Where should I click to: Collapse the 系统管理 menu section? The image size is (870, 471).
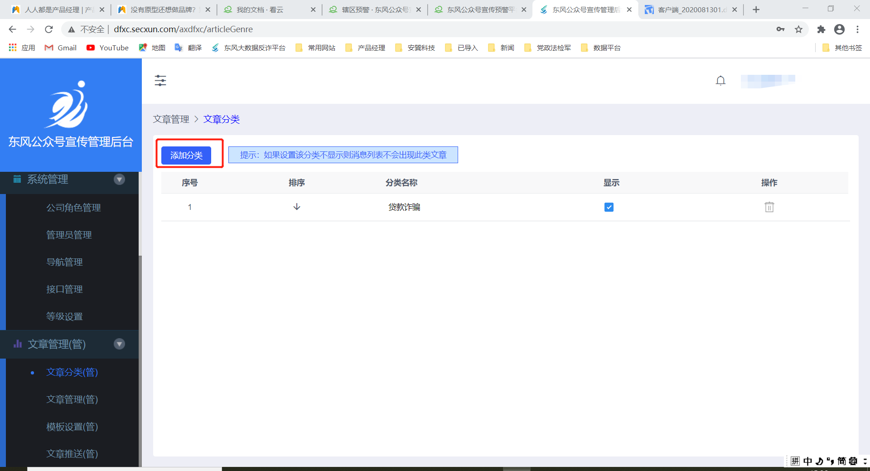tap(119, 180)
